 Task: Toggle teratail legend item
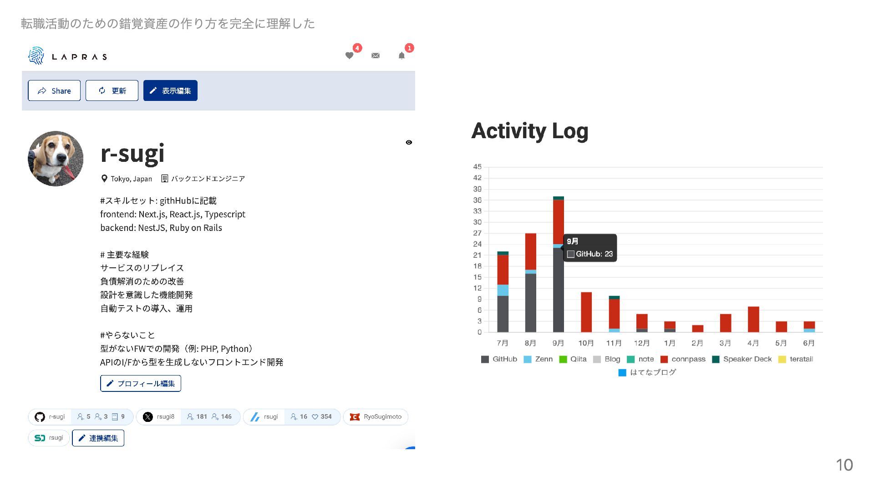[796, 359]
